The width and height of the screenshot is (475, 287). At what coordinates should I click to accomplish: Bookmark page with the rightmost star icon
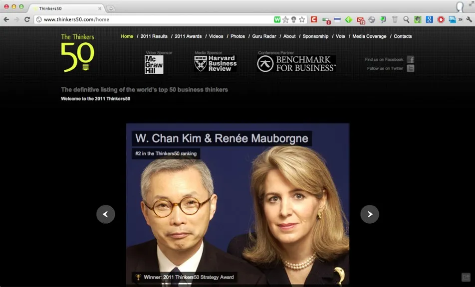[302, 19]
